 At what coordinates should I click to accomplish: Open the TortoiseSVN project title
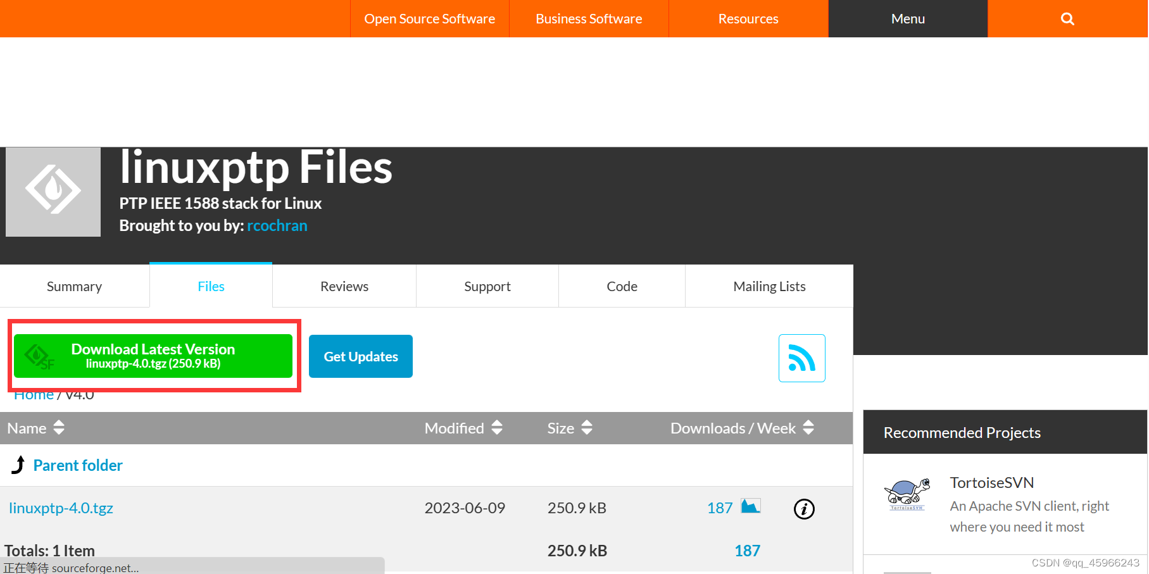[x=992, y=483]
